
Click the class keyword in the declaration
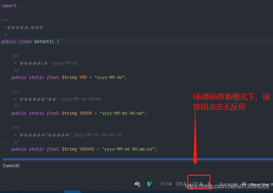(x=25, y=42)
